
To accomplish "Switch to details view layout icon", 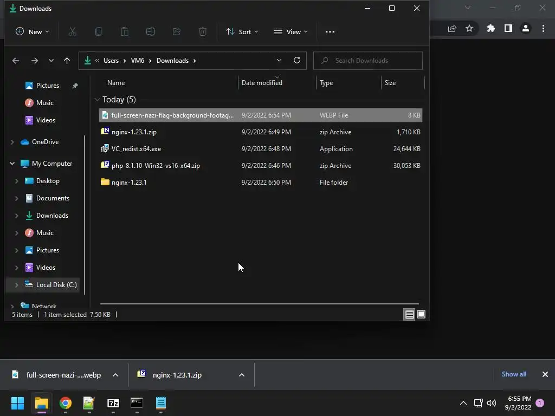I will [x=410, y=314].
